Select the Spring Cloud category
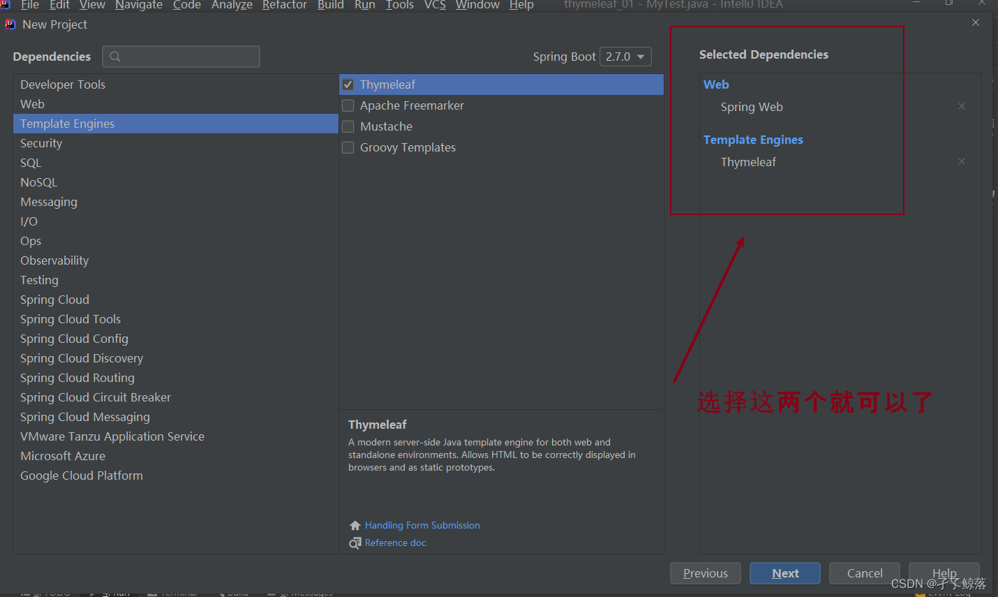This screenshot has height=597, width=998. tap(175, 300)
